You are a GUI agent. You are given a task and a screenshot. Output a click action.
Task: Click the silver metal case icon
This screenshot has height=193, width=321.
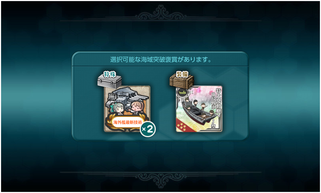click(109, 81)
